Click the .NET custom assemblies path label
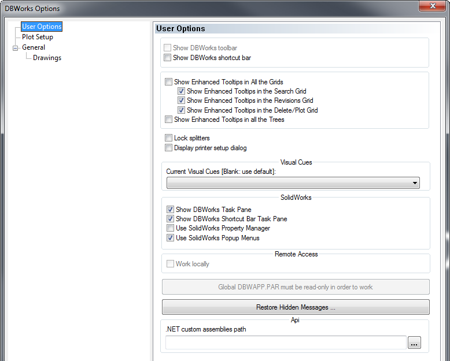 (206, 329)
